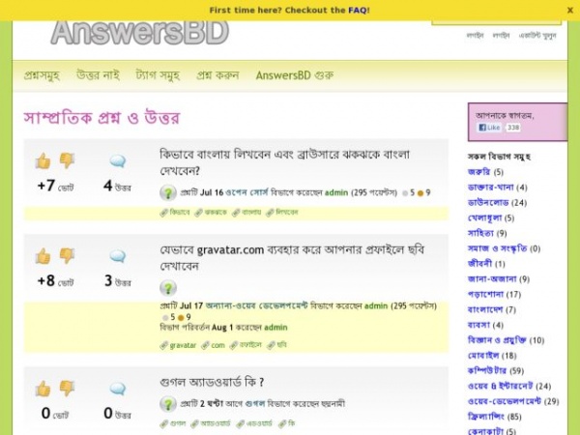Open the গুগল অ্যাডওয়ার্ড কি question
Viewport: 580px width, 435px height.
pos(212,382)
